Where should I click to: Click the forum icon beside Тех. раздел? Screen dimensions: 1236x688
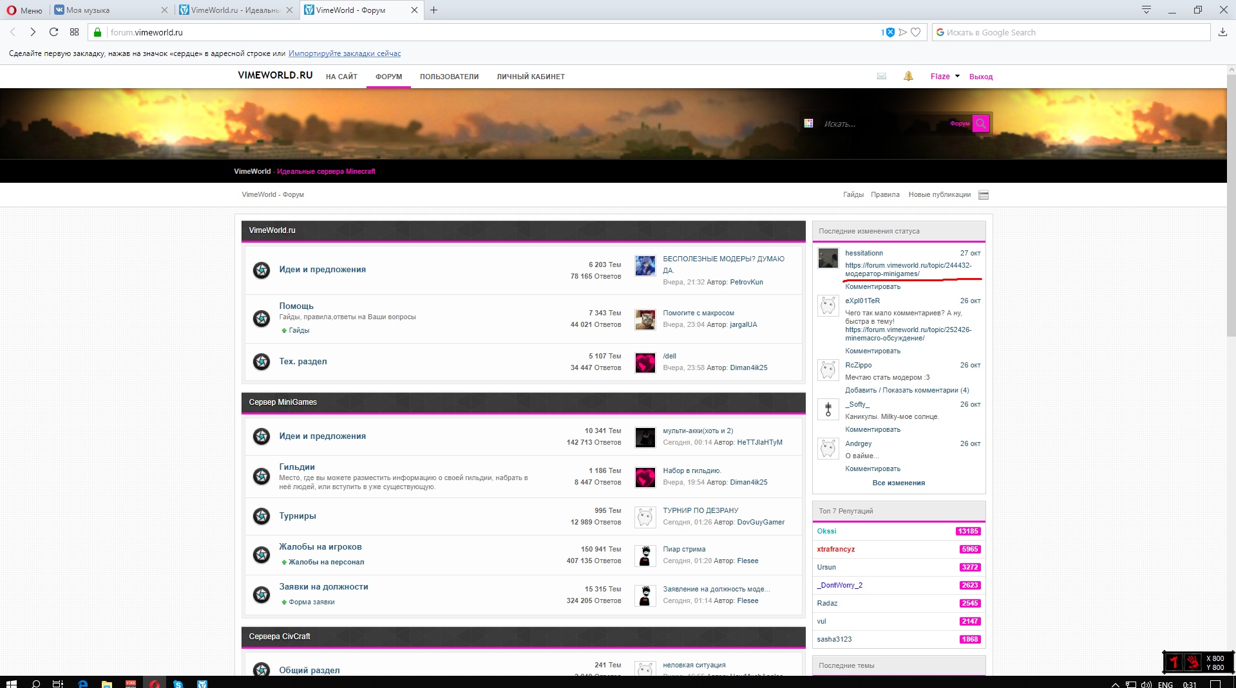(x=261, y=362)
